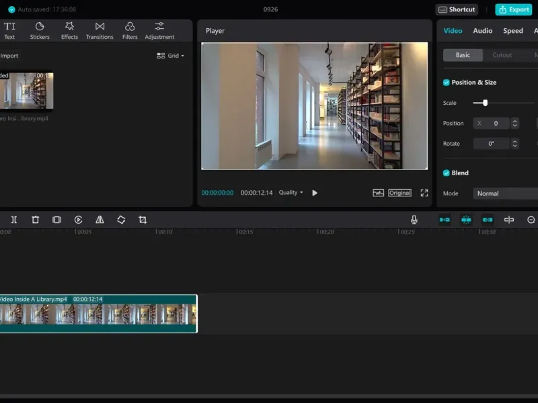Click the microphone record voiceover icon

414,220
